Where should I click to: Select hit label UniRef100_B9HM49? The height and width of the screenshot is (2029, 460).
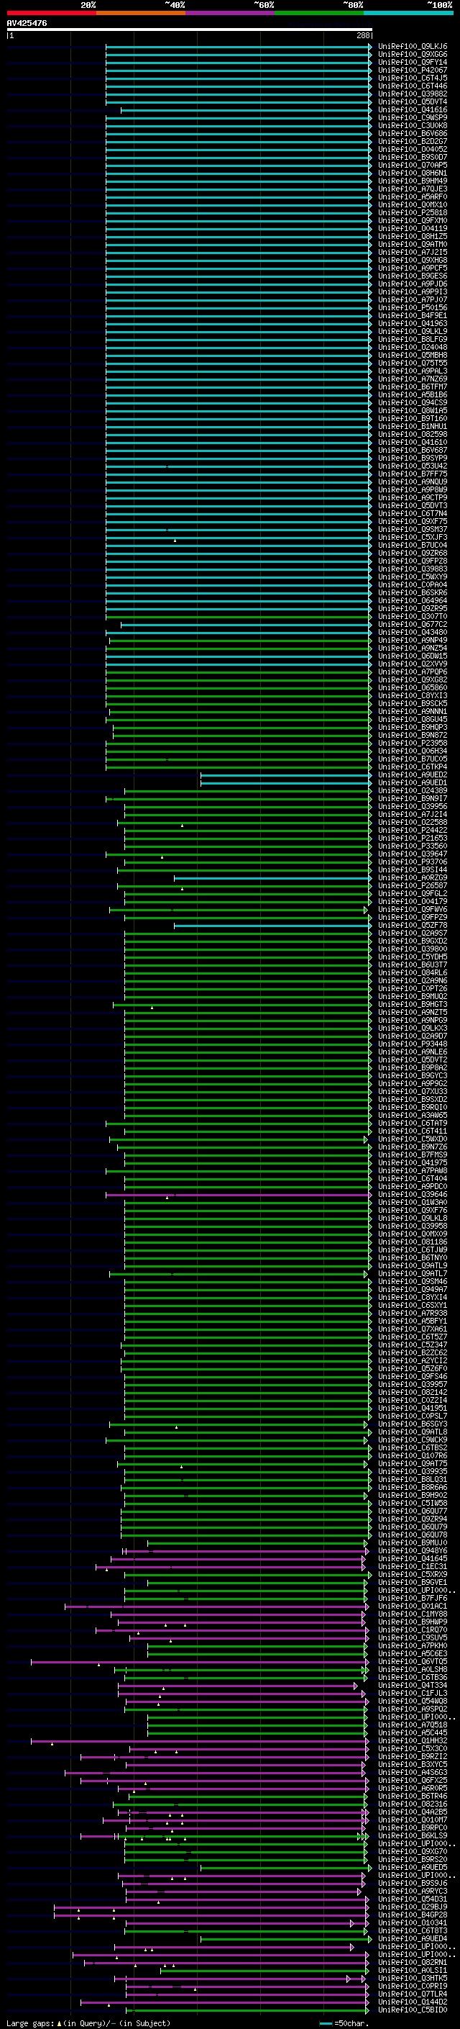click(x=413, y=181)
